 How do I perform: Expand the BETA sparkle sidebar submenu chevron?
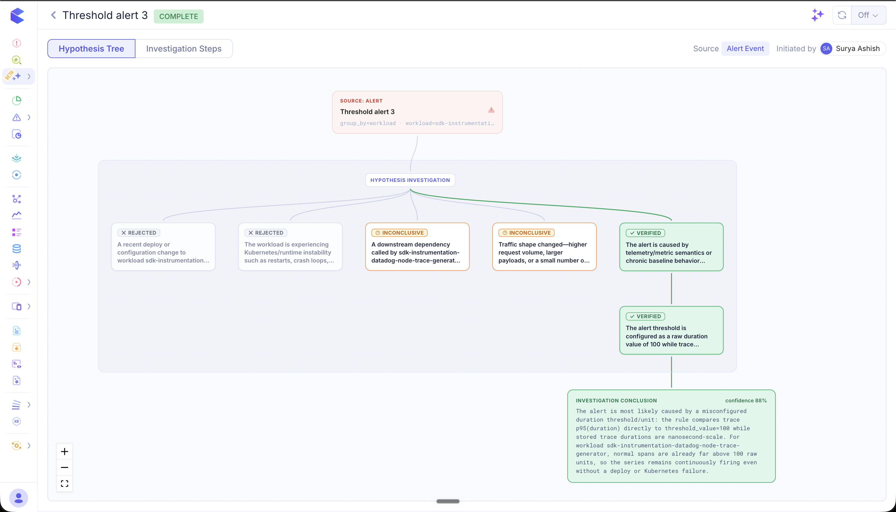coord(29,76)
